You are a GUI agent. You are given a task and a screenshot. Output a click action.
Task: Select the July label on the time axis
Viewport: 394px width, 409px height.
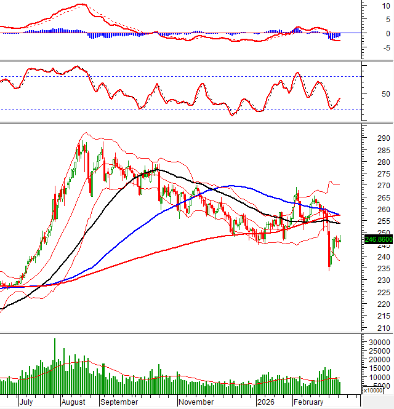(x=26, y=402)
